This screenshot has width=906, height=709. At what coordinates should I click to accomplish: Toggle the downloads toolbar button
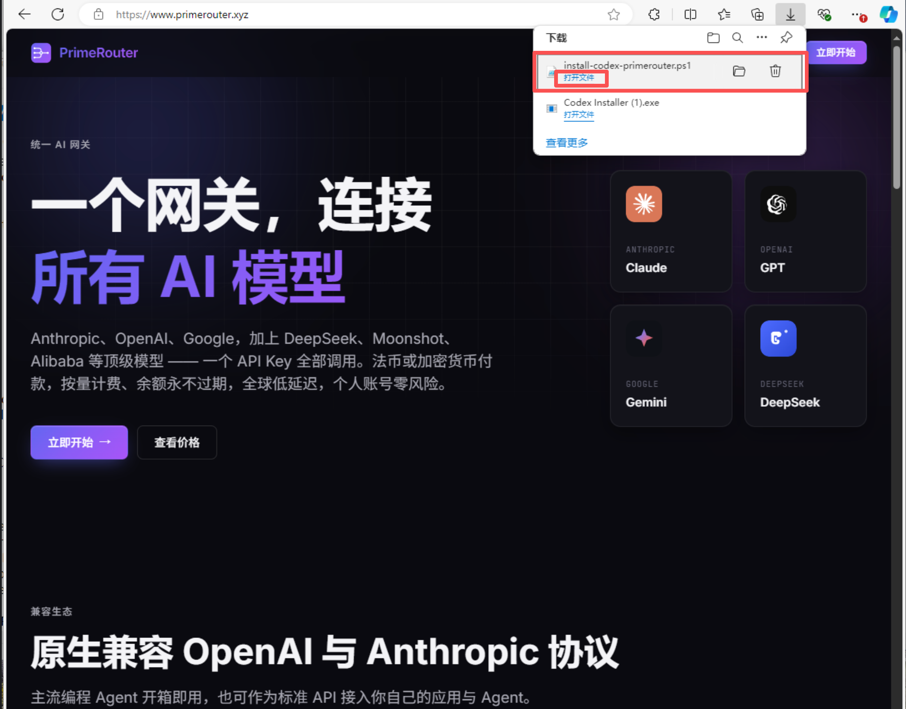pyautogui.click(x=790, y=15)
